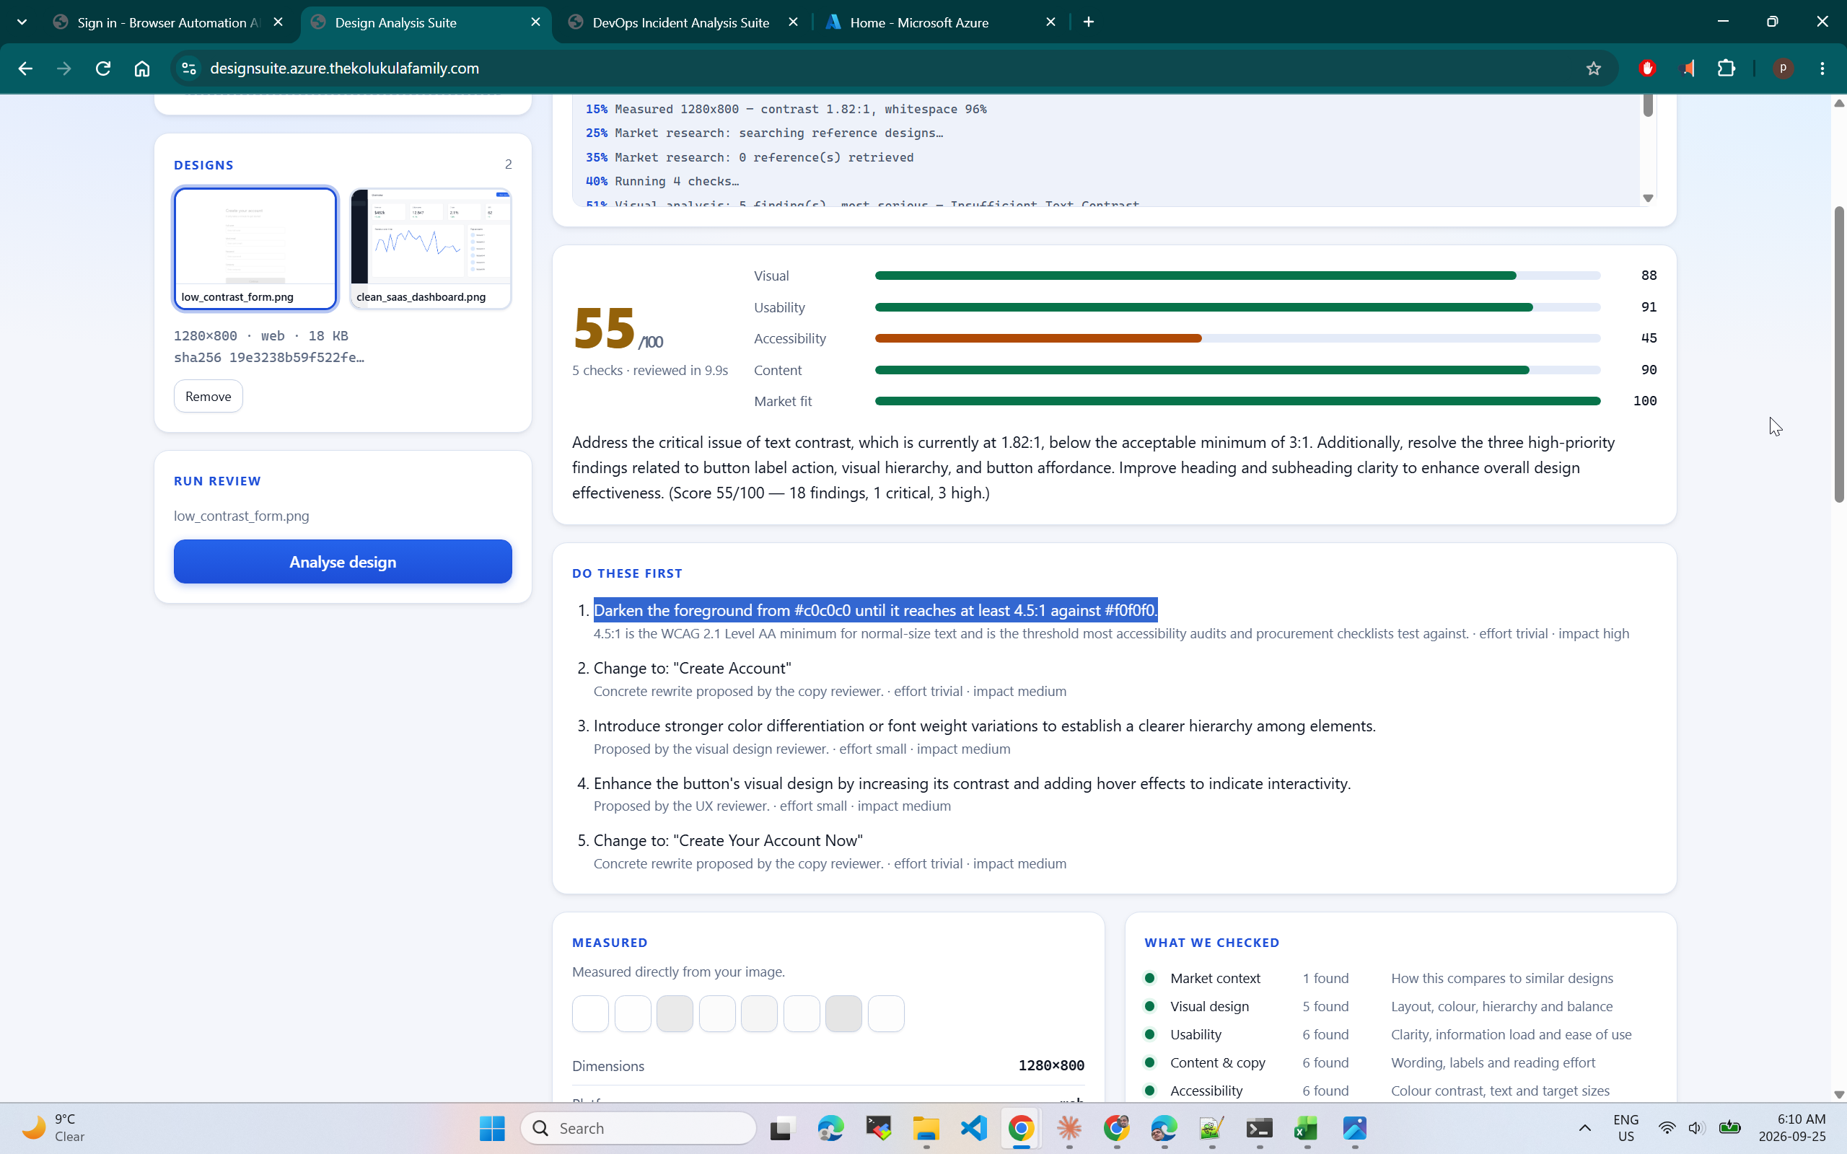This screenshot has height=1154, width=1847.
Task: Open the clock and date in system tray
Action: [x=1792, y=1128]
